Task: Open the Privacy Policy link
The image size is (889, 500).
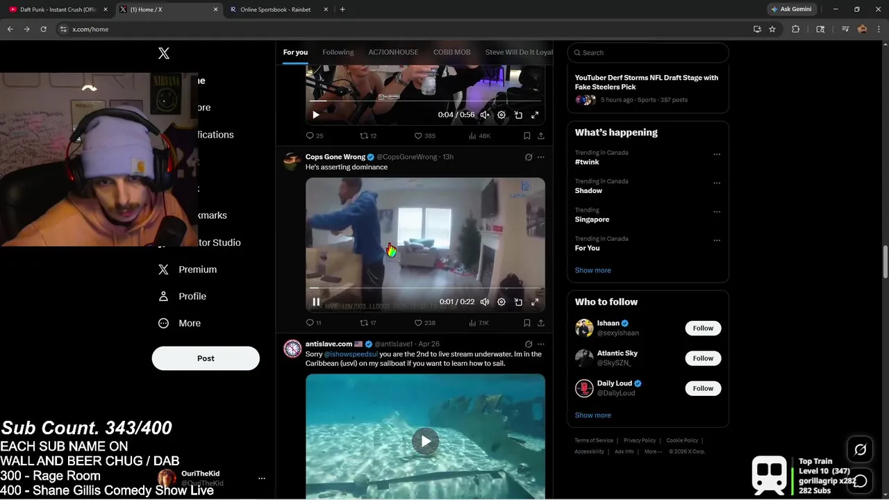Action: (x=640, y=440)
